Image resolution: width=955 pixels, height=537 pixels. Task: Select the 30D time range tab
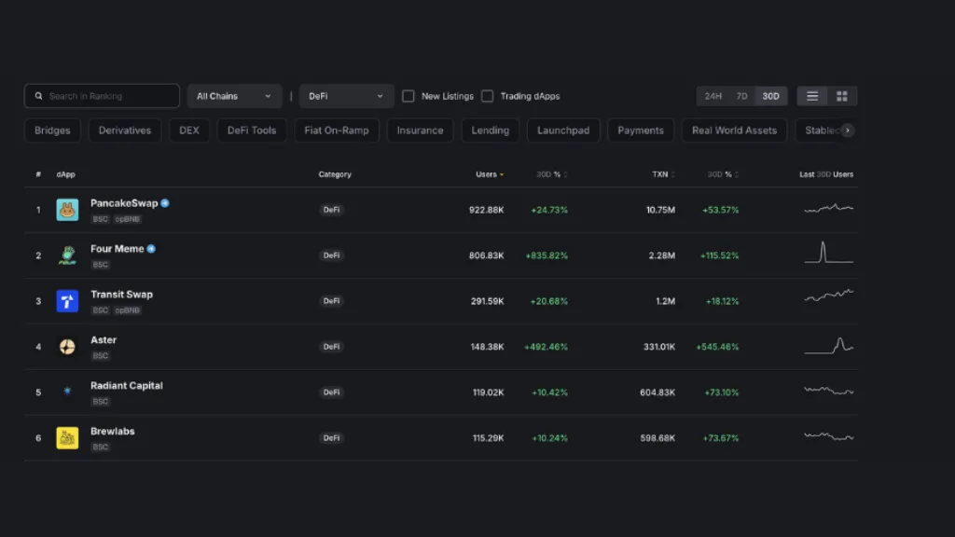(x=770, y=96)
